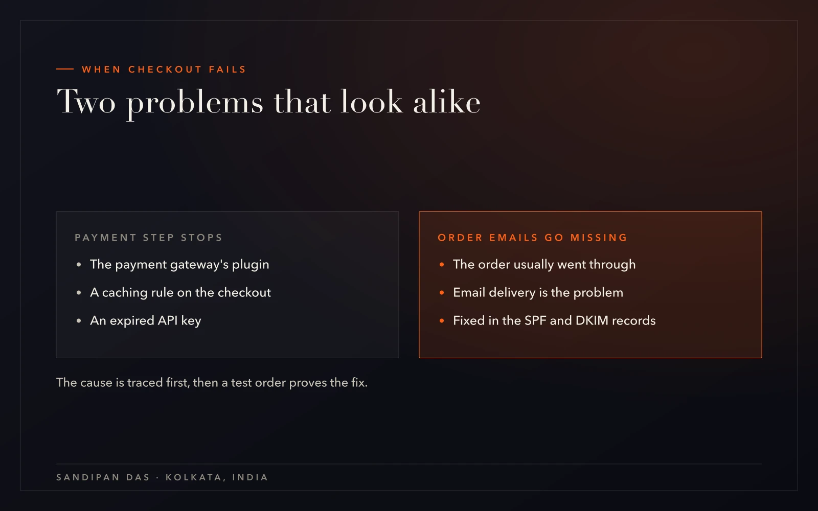Select the 'PAYMENT STEP STOPS' card heading
This screenshot has height=511, width=818.
pyautogui.click(x=148, y=238)
